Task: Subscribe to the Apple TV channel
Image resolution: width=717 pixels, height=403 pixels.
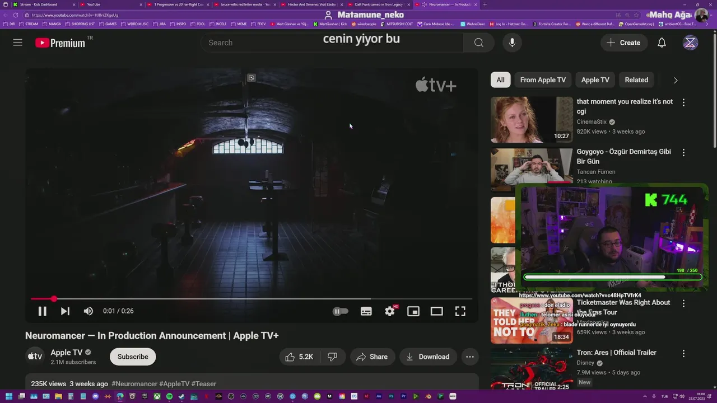Action: 133,357
